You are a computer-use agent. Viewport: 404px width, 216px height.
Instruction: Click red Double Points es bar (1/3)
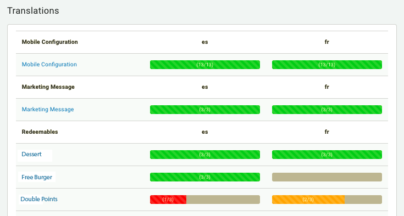point(168,200)
